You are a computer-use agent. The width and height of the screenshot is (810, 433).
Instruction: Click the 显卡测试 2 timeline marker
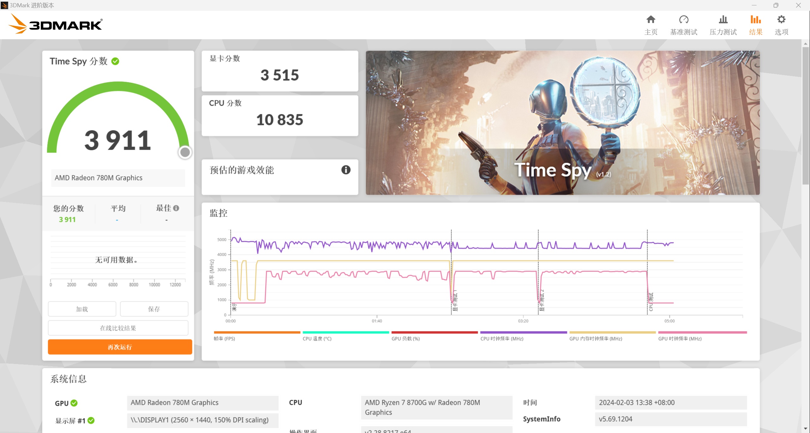pyautogui.click(x=542, y=300)
